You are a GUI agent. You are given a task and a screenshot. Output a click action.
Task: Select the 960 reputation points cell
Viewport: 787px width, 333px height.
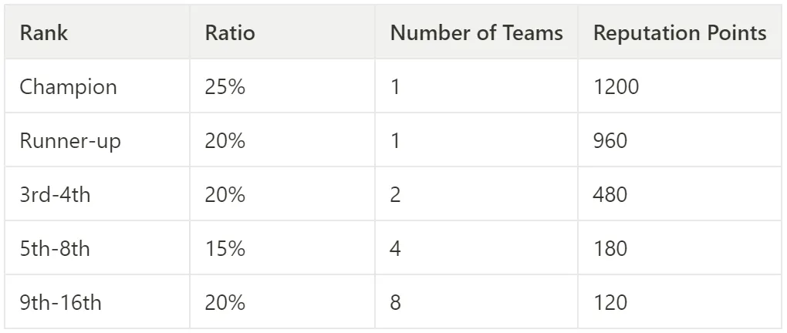680,140
